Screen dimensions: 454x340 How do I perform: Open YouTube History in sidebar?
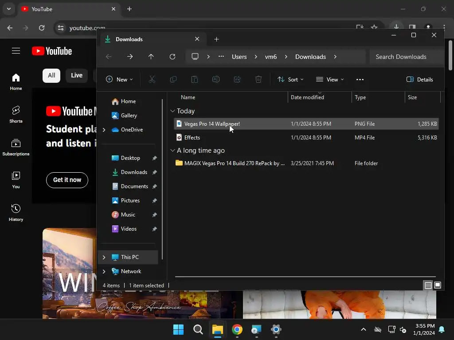coord(16,212)
